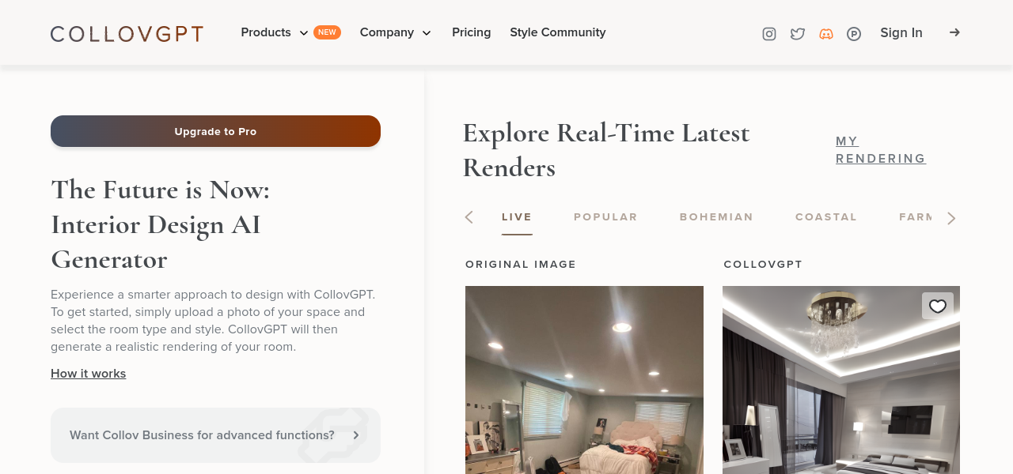Image resolution: width=1013 pixels, height=474 pixels.
Task: Open the How it works link
Action: click(89, 374)
